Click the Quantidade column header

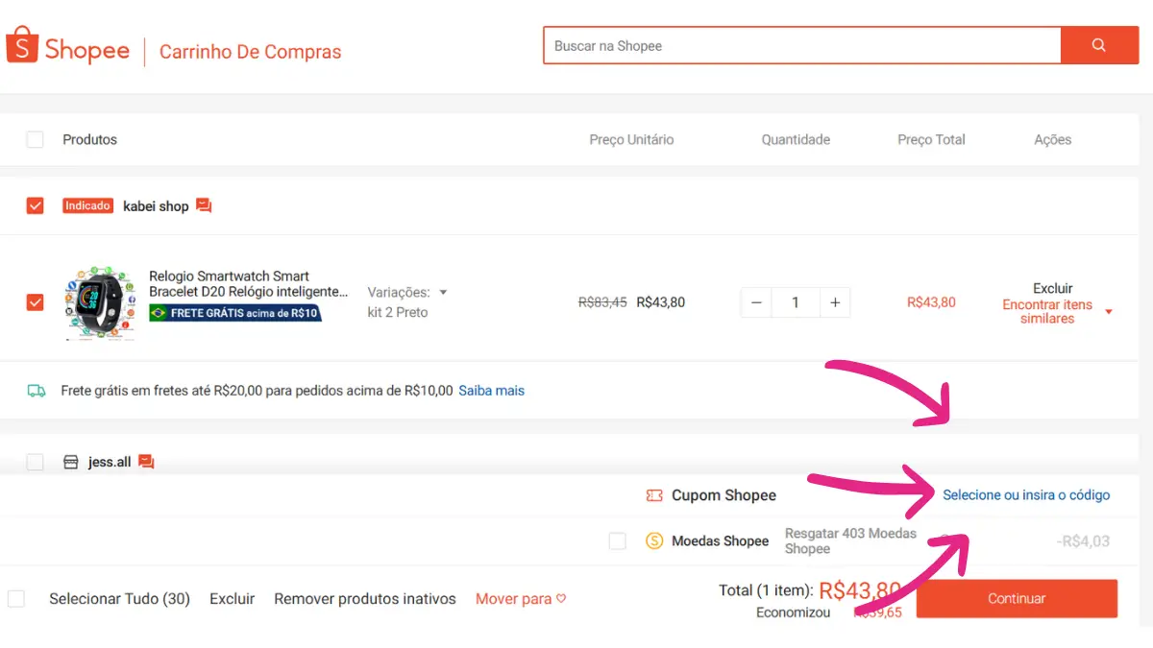[796, 139]
